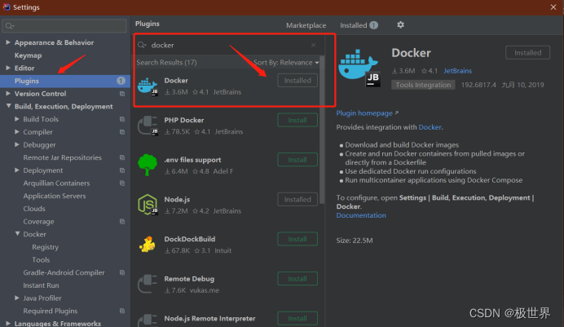
Task: Open the Documentation link
Action: pyautogui.click(x=361, y=215)
